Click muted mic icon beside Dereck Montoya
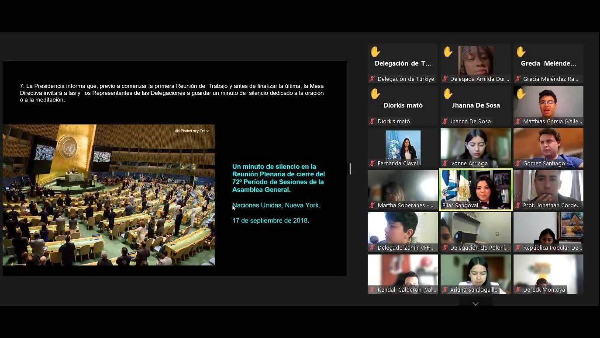 pos(518,290)
